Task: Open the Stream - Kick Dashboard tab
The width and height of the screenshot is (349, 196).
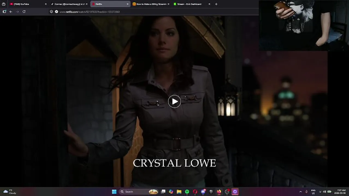Action: [192, 4]
